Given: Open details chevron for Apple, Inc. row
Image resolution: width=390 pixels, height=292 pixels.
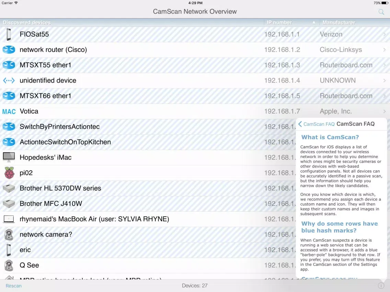Looking at the screenshot, I should click(385, 111).
